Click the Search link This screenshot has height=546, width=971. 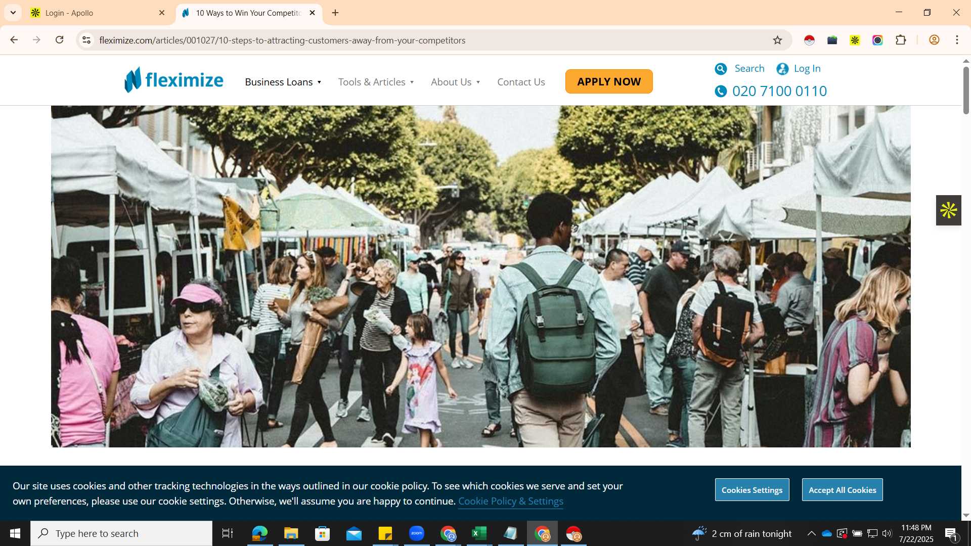pyautogui.click(x=749, y=68)
